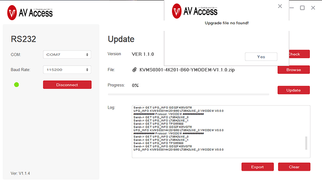Open the COM port dropdown showing COM7
This screenshot has width=322, height=182.
click(x=67, y=54)
